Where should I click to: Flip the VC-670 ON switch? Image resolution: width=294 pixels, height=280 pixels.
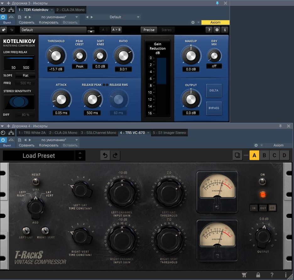[262, 181]
